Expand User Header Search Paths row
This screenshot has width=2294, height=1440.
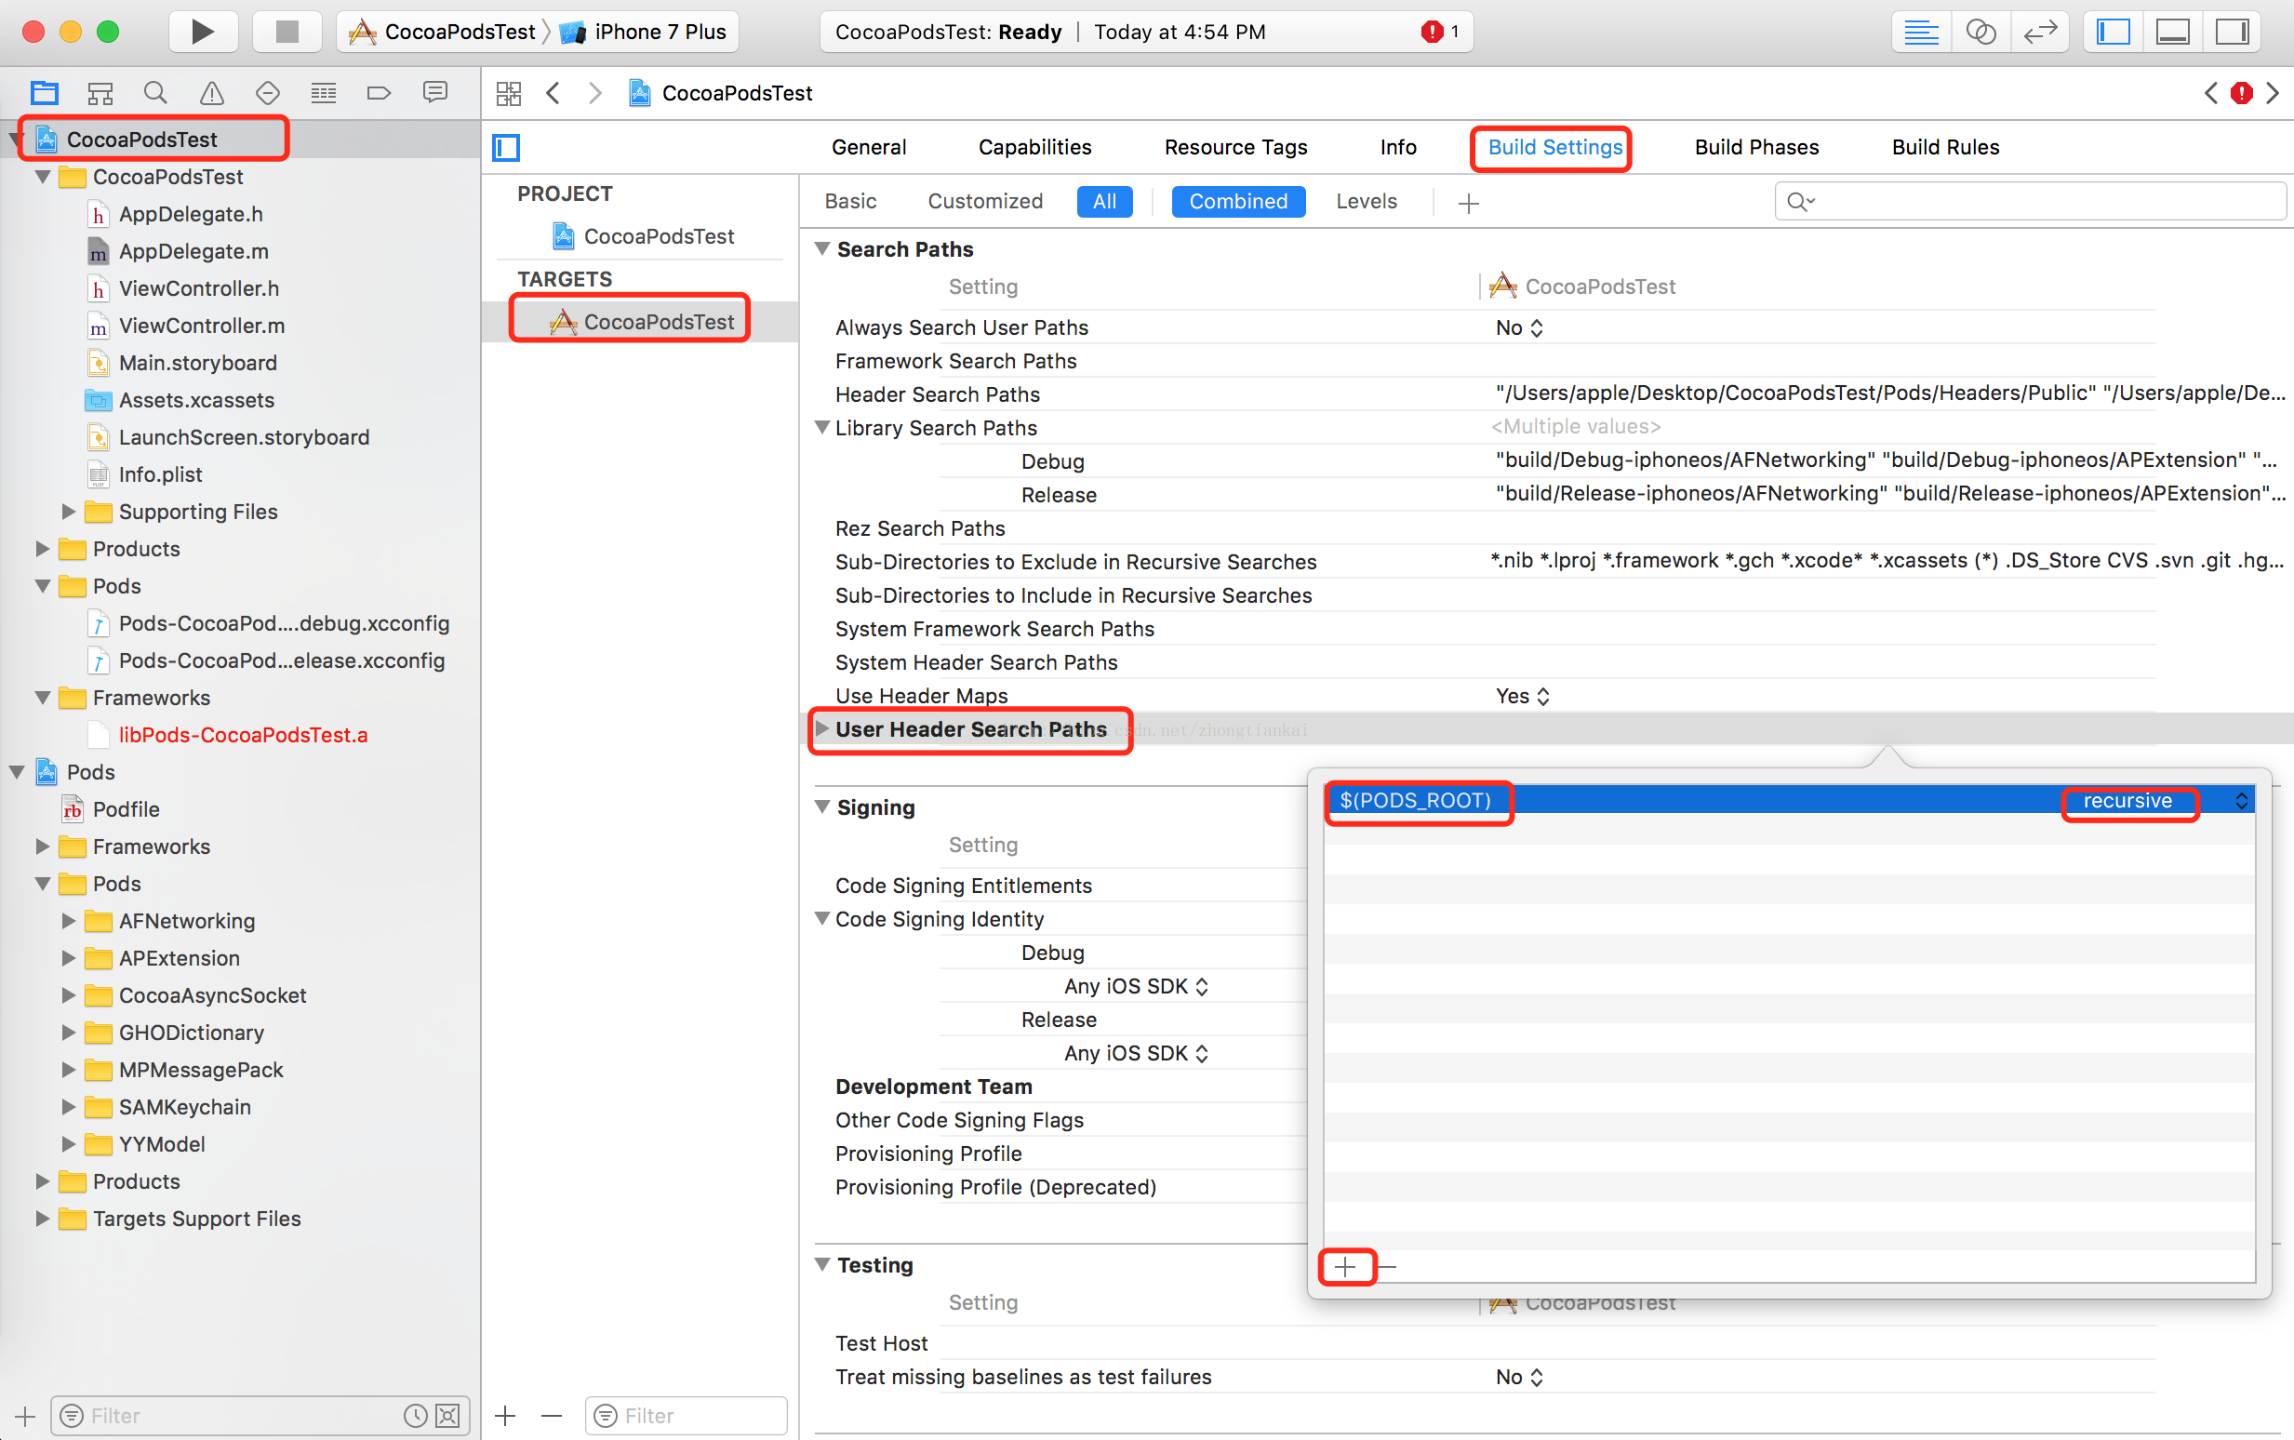(821, 728)
